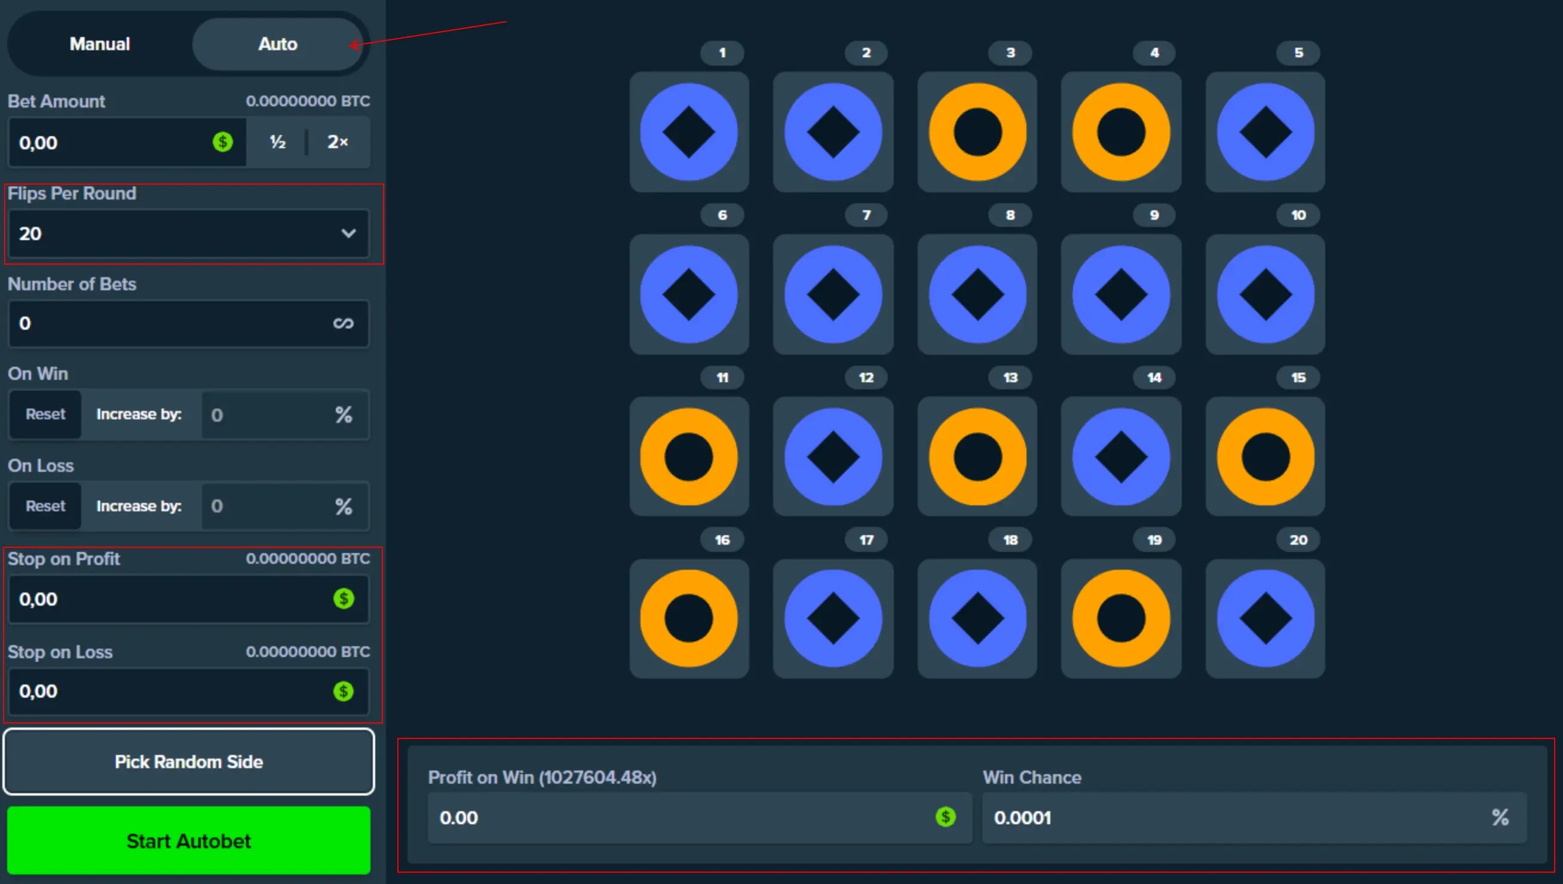Click the On Win percentage input
The height and width of the screenshot is (884, 1563).
285,415
